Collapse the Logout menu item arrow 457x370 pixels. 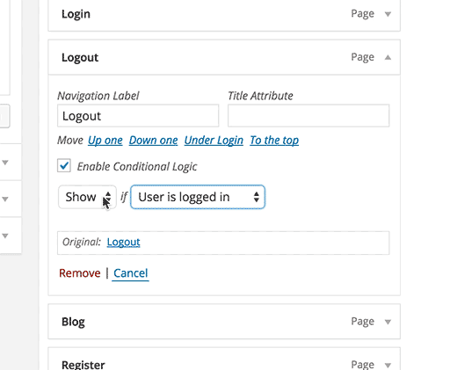click(388, 57)
